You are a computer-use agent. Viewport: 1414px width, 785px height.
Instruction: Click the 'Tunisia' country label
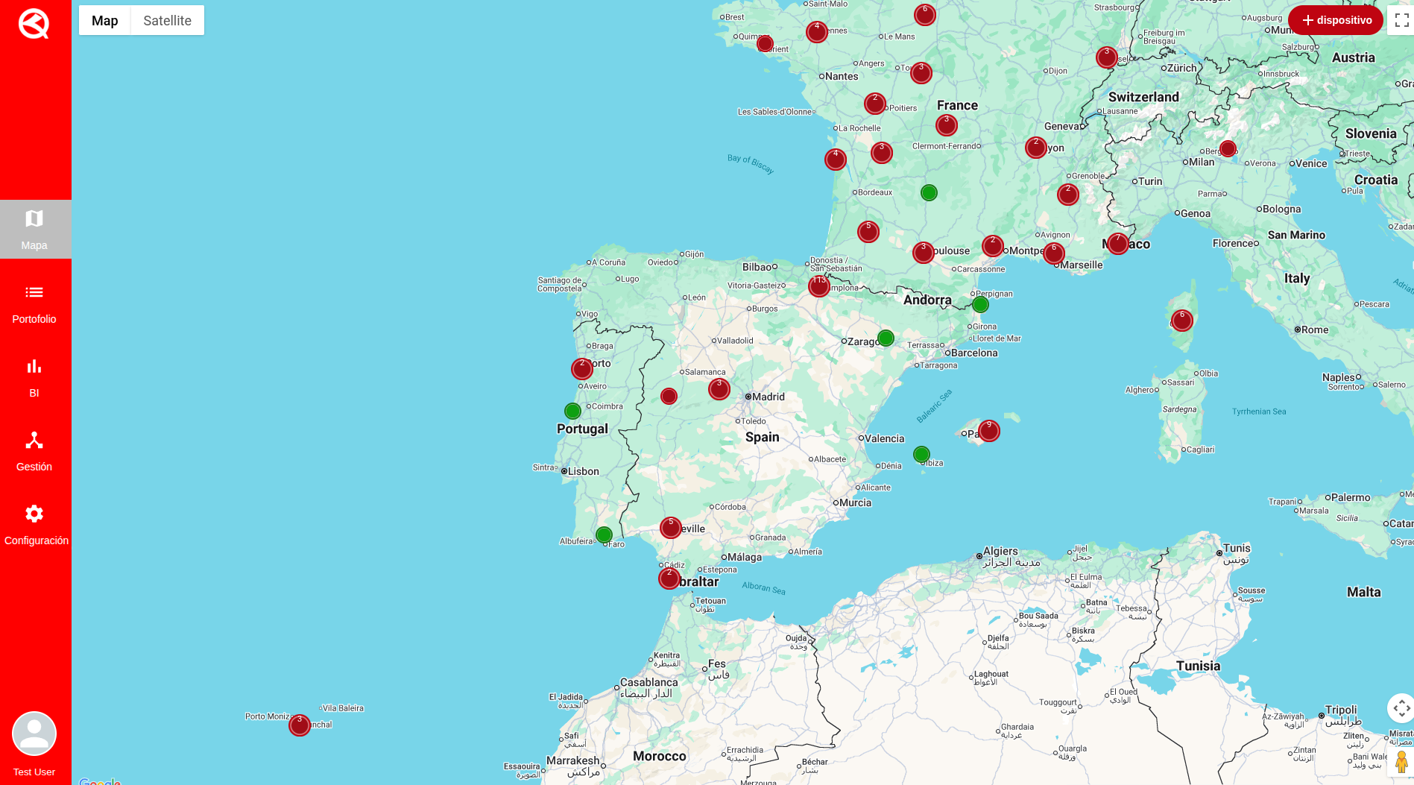click(x=1199, y=666)
